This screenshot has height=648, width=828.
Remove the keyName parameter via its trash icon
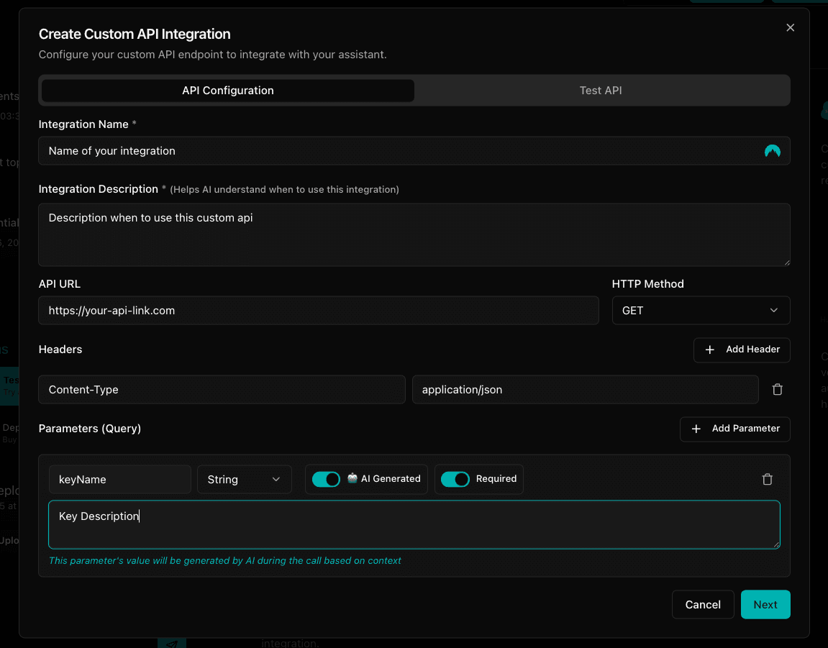coord(767,479)
